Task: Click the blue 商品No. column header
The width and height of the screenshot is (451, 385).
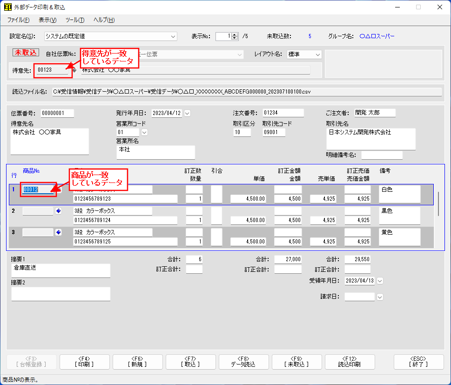Action: pyautogui.click(x=31, y=171)
